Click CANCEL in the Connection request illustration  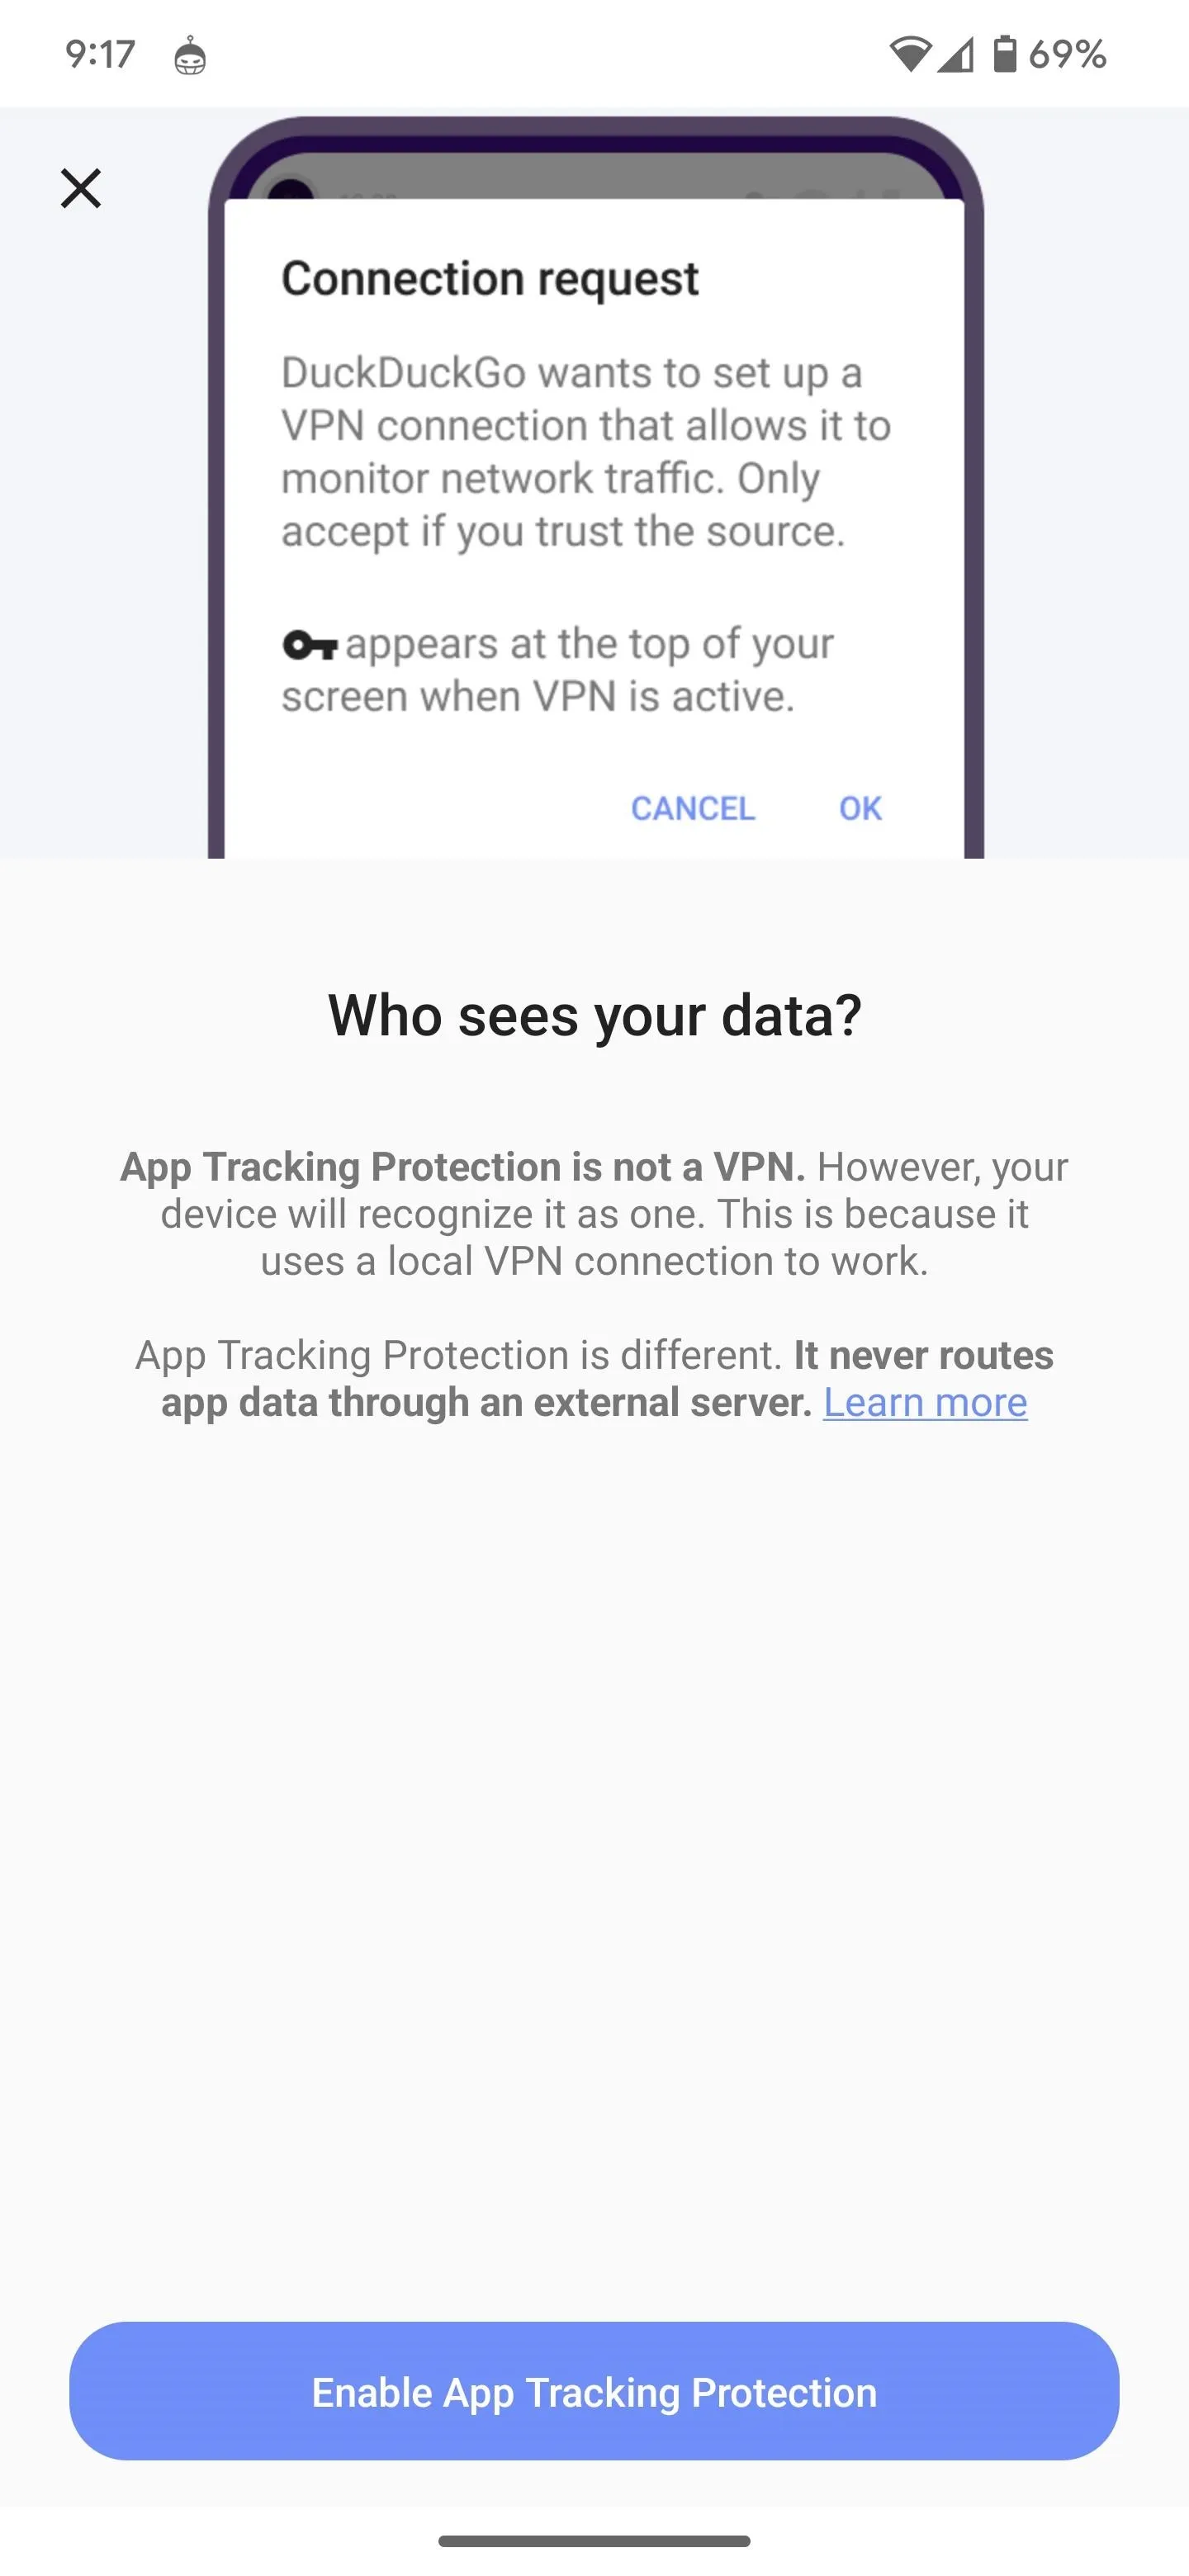(x=693, y=808)
